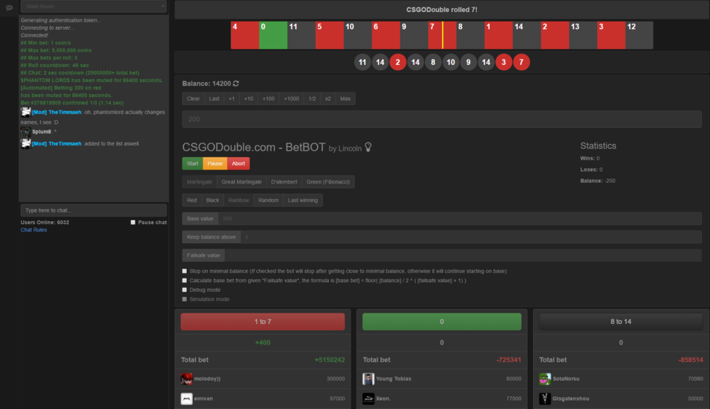The width and height of the screenshot is (710, 409).
Task: Double the bet with x2
Action: click(x=328, y=99)
